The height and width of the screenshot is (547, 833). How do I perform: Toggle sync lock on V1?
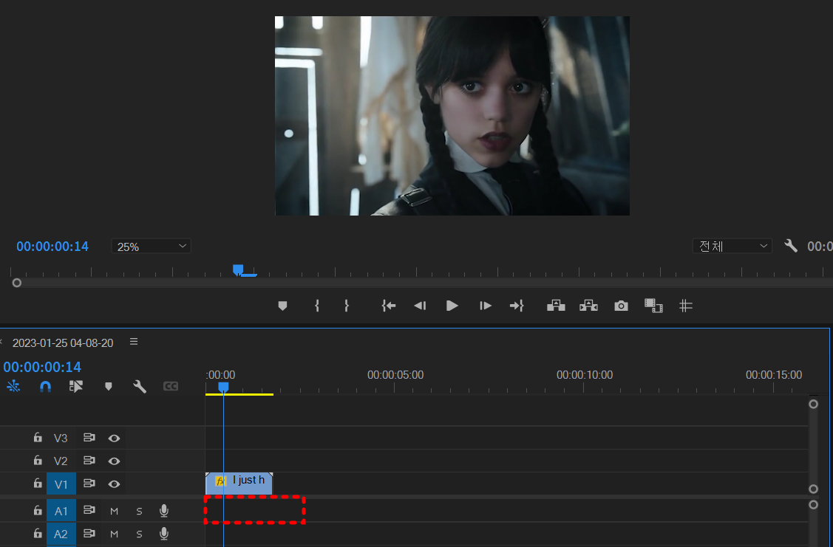pos(89,484)
